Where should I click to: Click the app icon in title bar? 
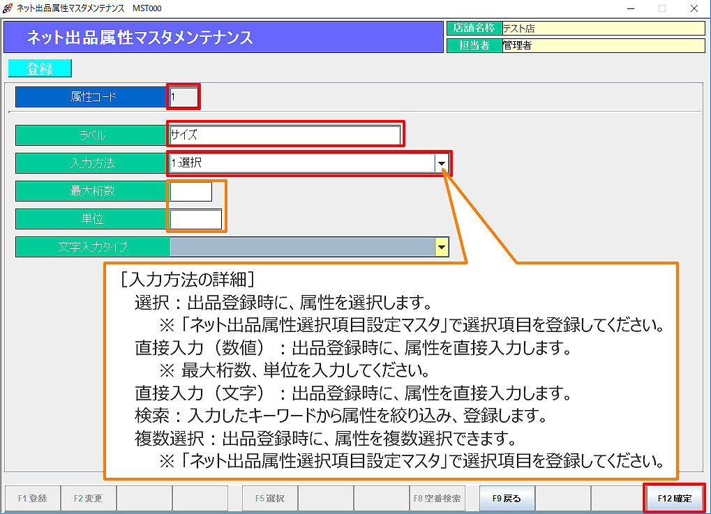point(7,8)
